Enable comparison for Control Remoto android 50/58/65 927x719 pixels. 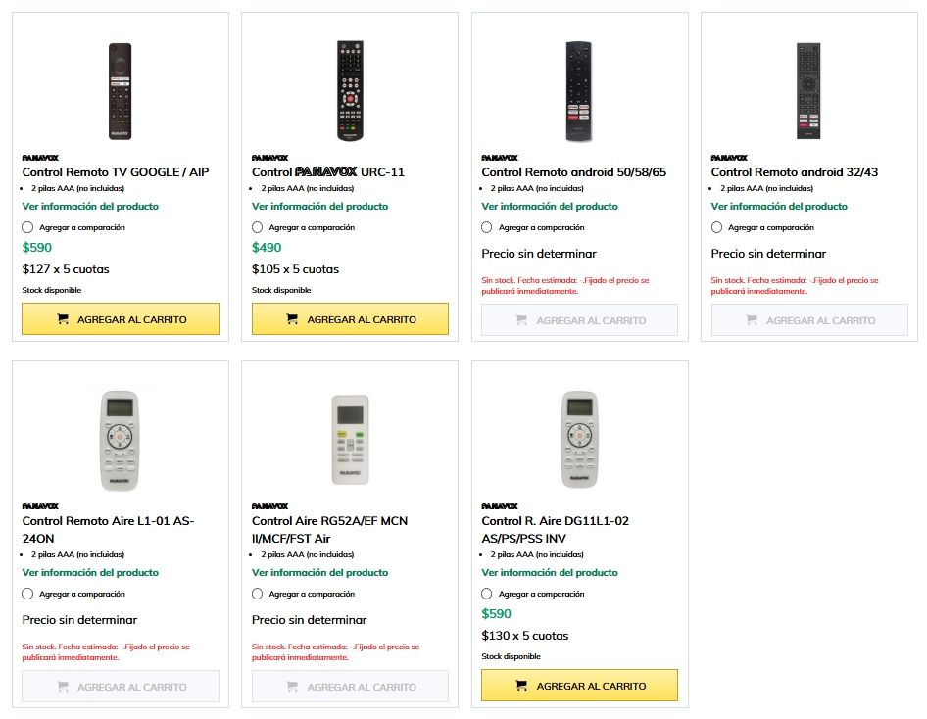point(487,227)
